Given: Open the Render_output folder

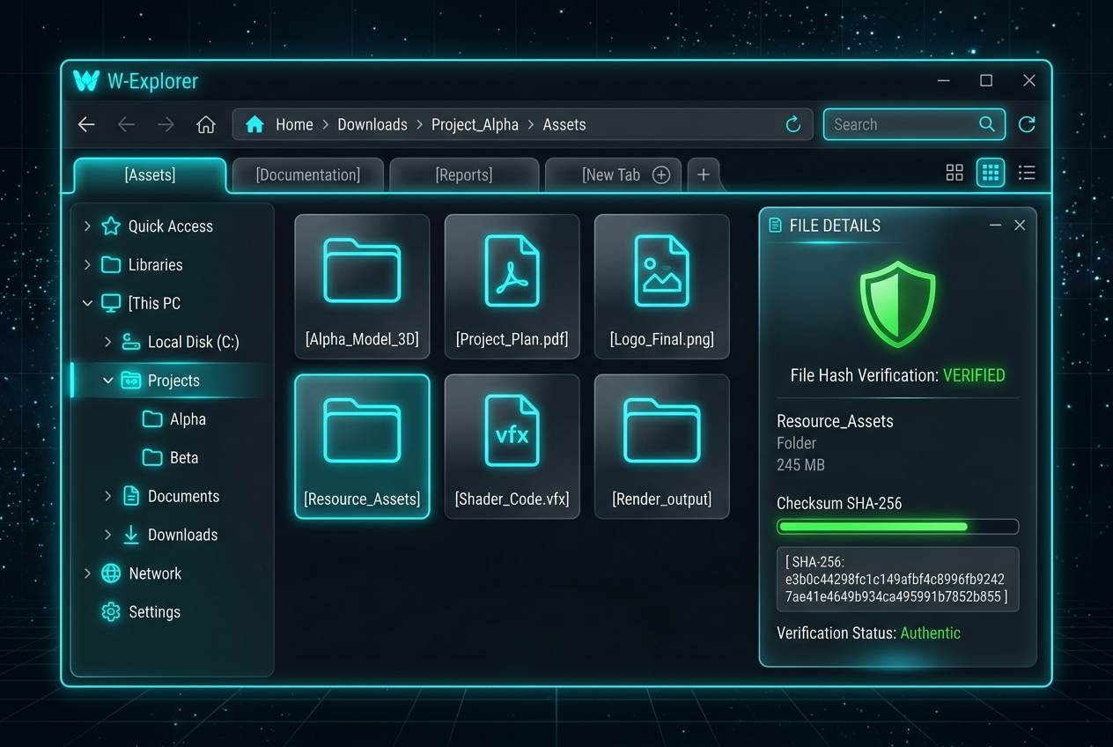Looking at the screenshot, I should click(x=662, y=447).
